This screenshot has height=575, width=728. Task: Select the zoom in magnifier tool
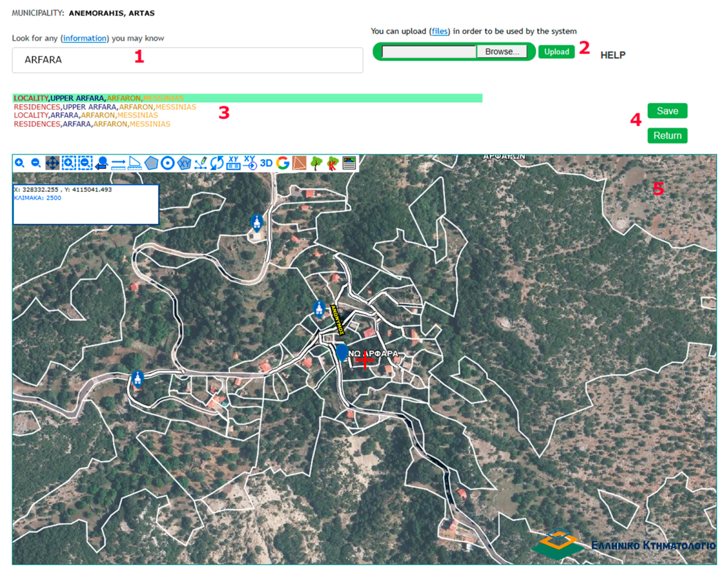pos(20,163)
